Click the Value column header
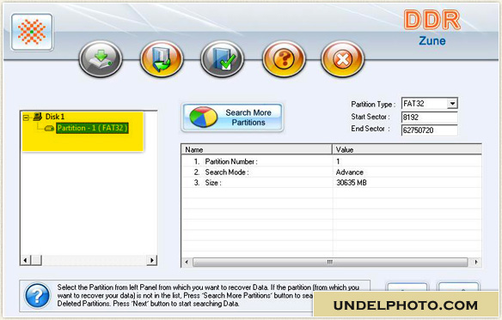 coord(407,149)
